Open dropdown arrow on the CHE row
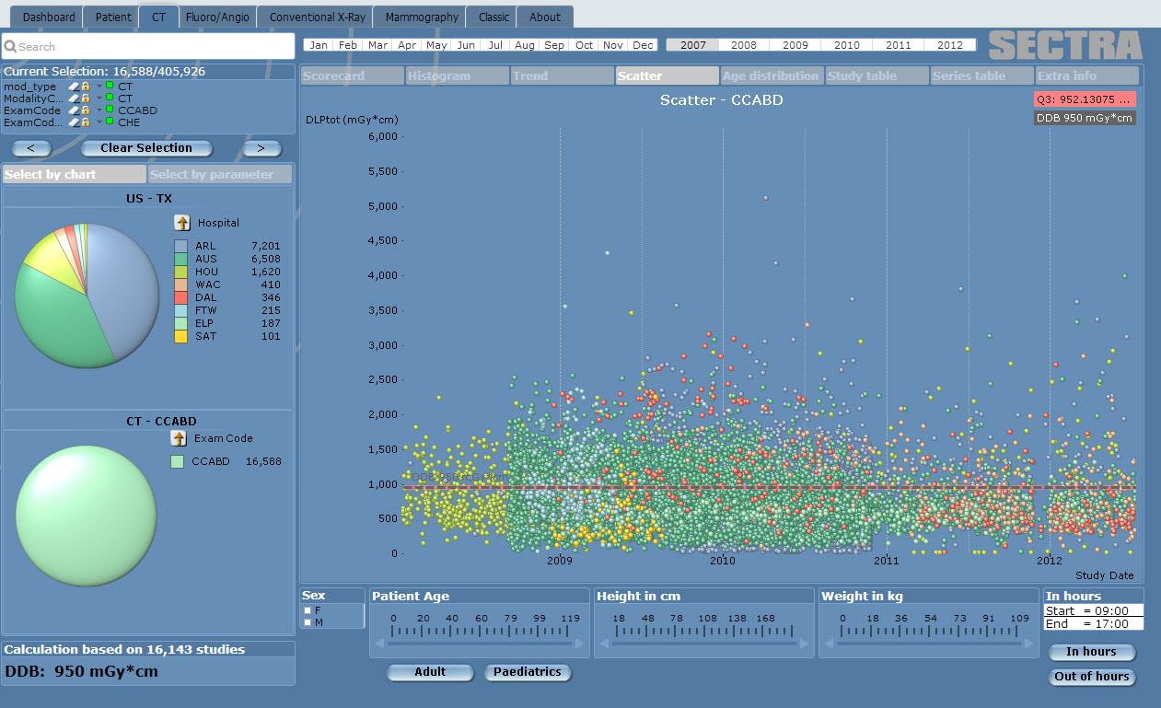Screen dimensions: 1161x708 [x=99, y=122]
